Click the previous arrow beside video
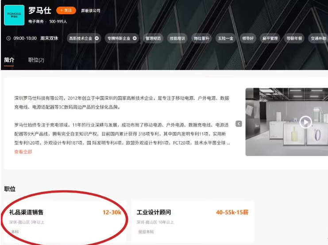The height and width of the screenshot is (245, 328). click(239, 124)
